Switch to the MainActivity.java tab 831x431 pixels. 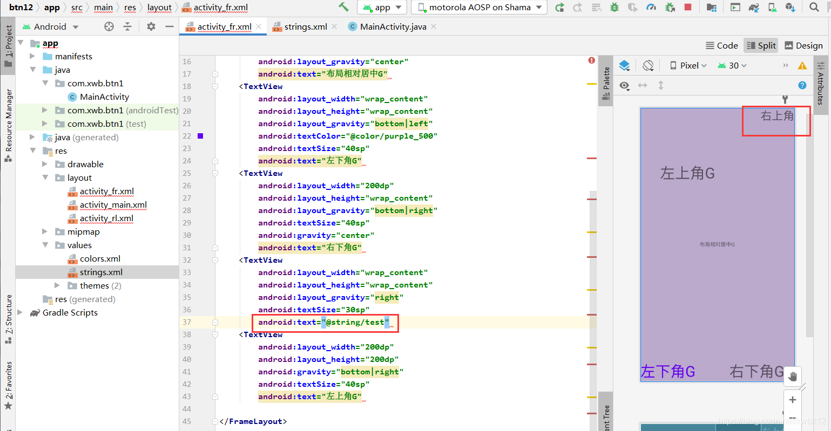point(394,25)
